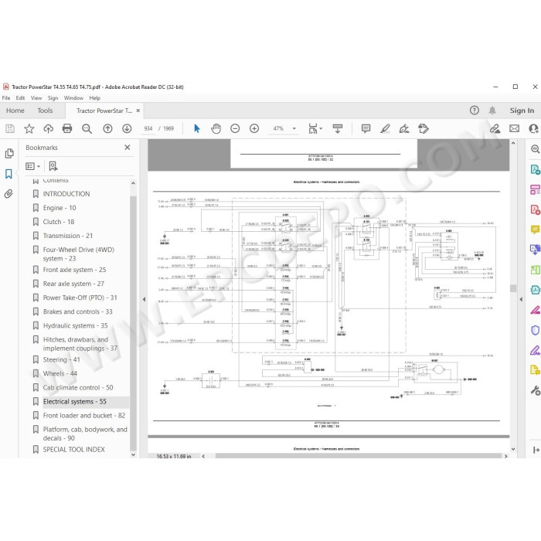This screenshot has height=541, width=541.
Task: Collapse left navigation pane arrow
Action: 145,300
